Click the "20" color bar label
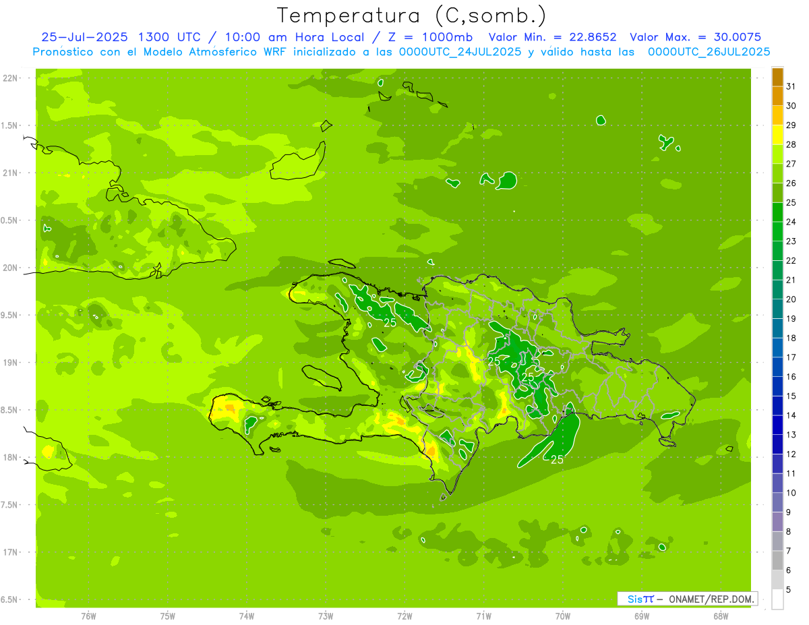809x625 pixels. click(791, 299)
